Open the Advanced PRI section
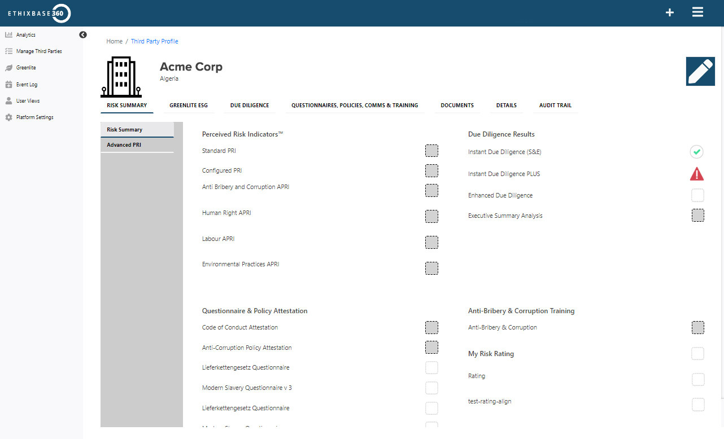Screen dimensions: 724x439 (x=124, y=144)
